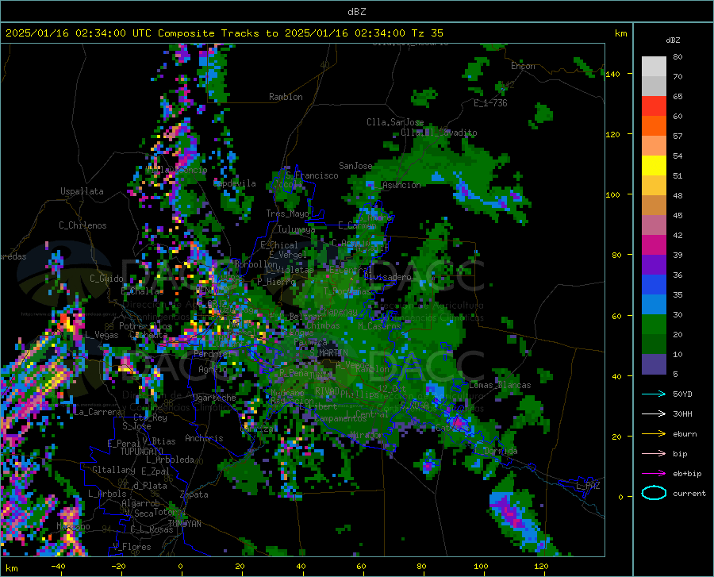The height and width of the screenshot is (577, 714).
Task: Click the 100 km mark on right axis
Action: point(612,194)
